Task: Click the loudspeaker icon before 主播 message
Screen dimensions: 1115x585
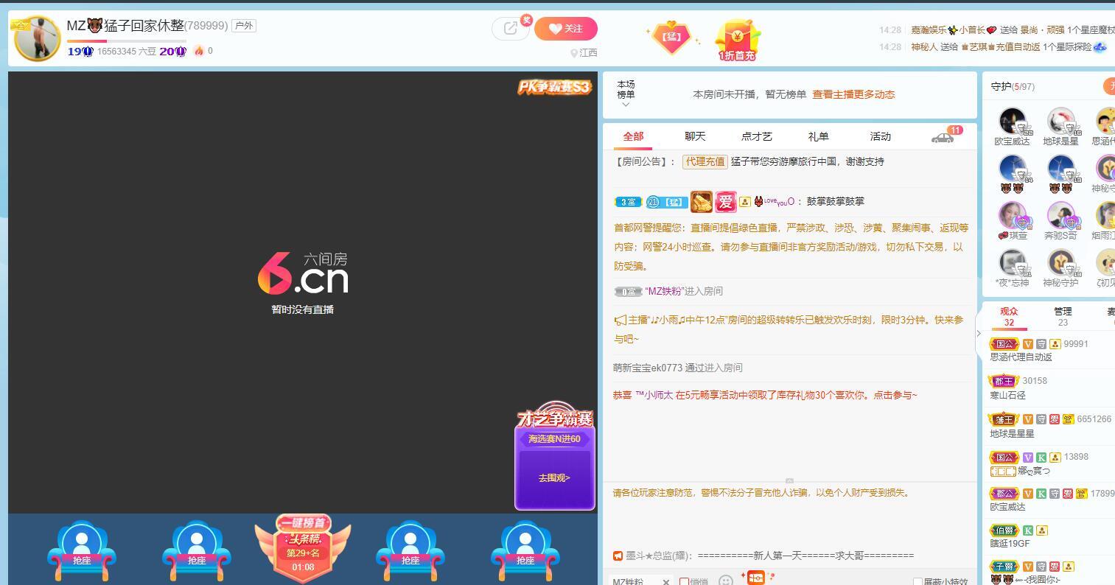Action: point(620,320)
